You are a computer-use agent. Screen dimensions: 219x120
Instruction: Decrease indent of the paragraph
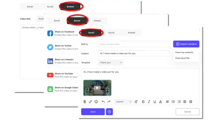185,102
